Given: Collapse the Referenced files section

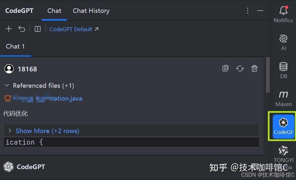Looking at the screenshot, I should (7, 85).
